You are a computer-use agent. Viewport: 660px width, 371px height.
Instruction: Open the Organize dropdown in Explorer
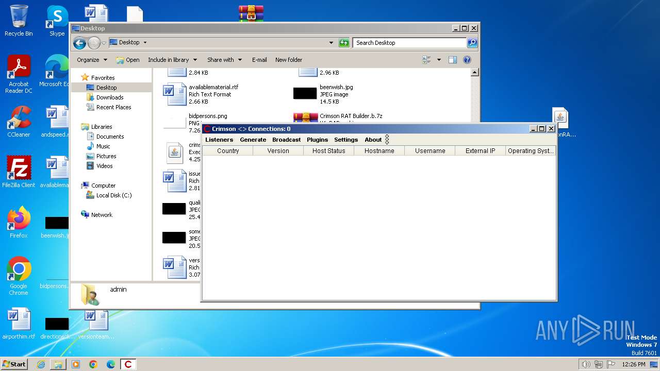point(92,60)
